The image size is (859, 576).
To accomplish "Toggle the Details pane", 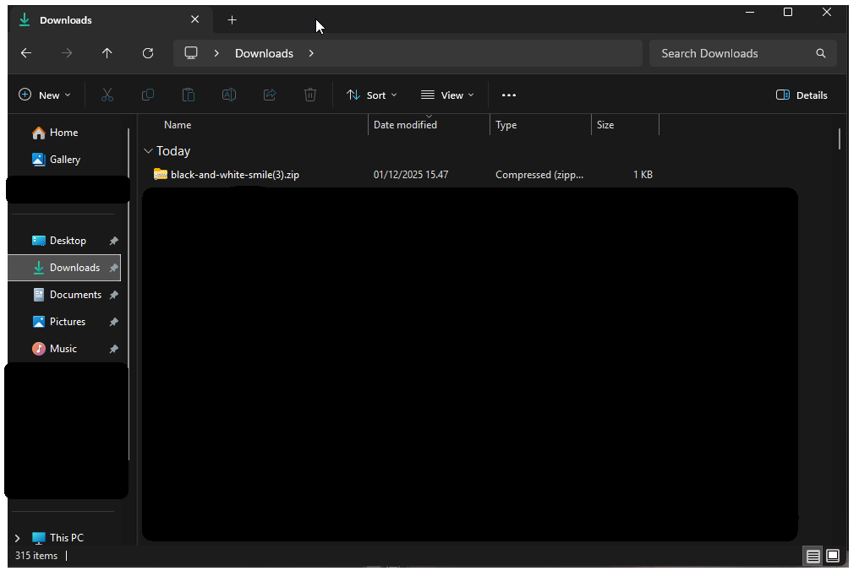I will pos(802,95).
